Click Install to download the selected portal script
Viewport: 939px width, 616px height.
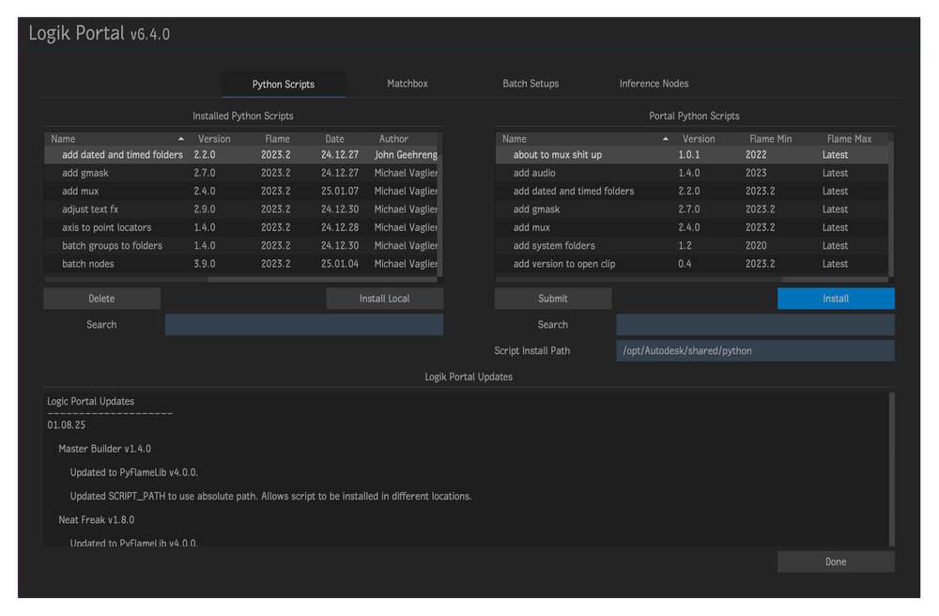pos(835,298)
